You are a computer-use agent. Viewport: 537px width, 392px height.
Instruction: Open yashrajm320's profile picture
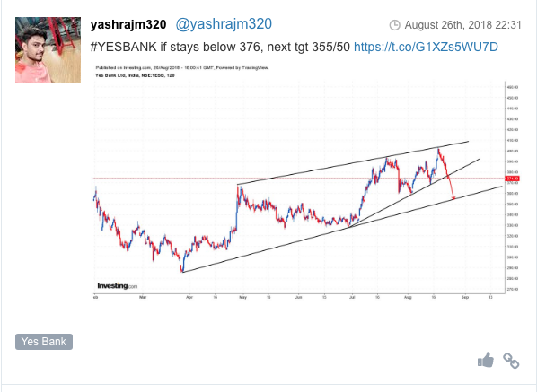tap(48, 49)
